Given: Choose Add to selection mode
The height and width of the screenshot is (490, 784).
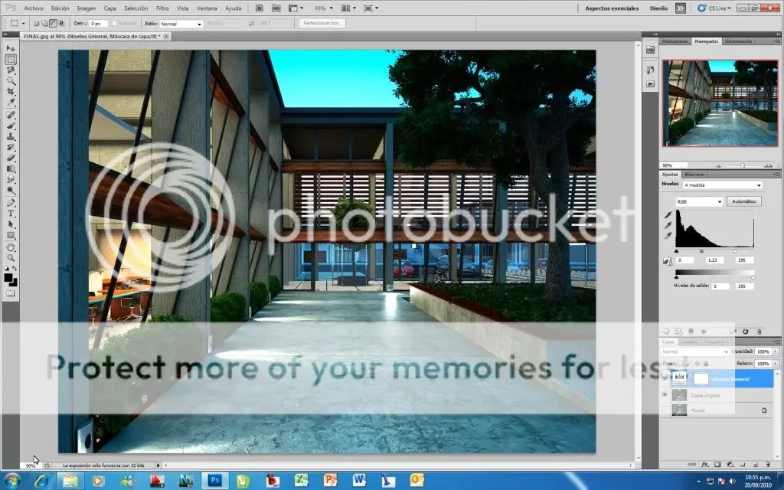Looking at the screenshot, I should (44, 24).
